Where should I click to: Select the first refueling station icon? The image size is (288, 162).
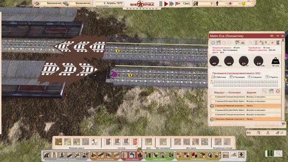pos(218,142)
